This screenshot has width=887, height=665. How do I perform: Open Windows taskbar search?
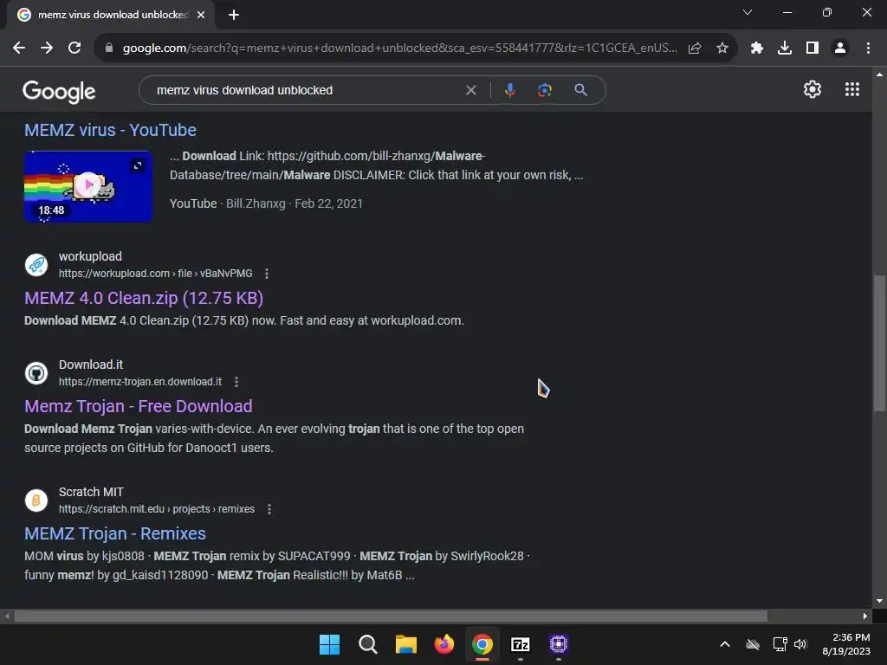[x=367, y=644]
